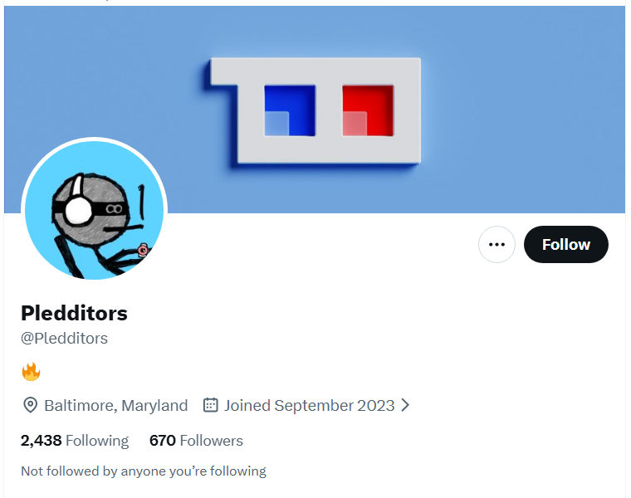The image size is (631, 498).
Task: Open the 3D glasses header banner image
Action: (x=315, y=110)
